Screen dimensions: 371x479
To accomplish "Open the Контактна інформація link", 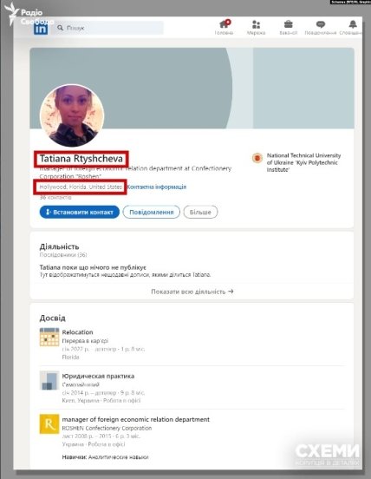I will point(157,187).
